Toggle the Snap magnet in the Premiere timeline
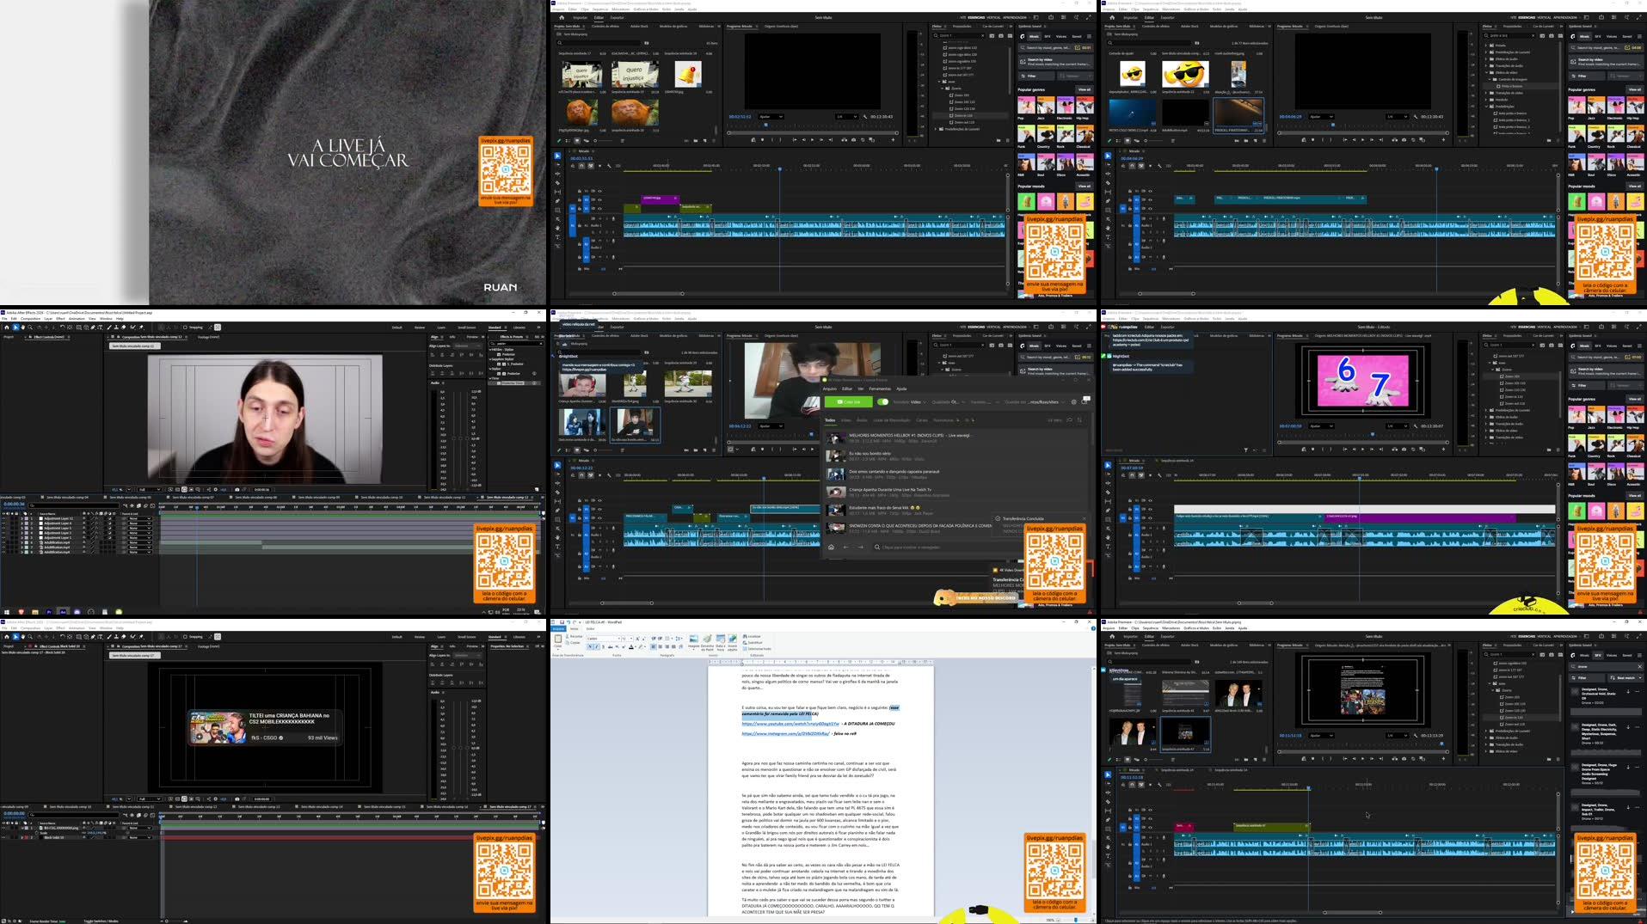This screenshot has height=924, width=1647. click(x=582, y=166)
